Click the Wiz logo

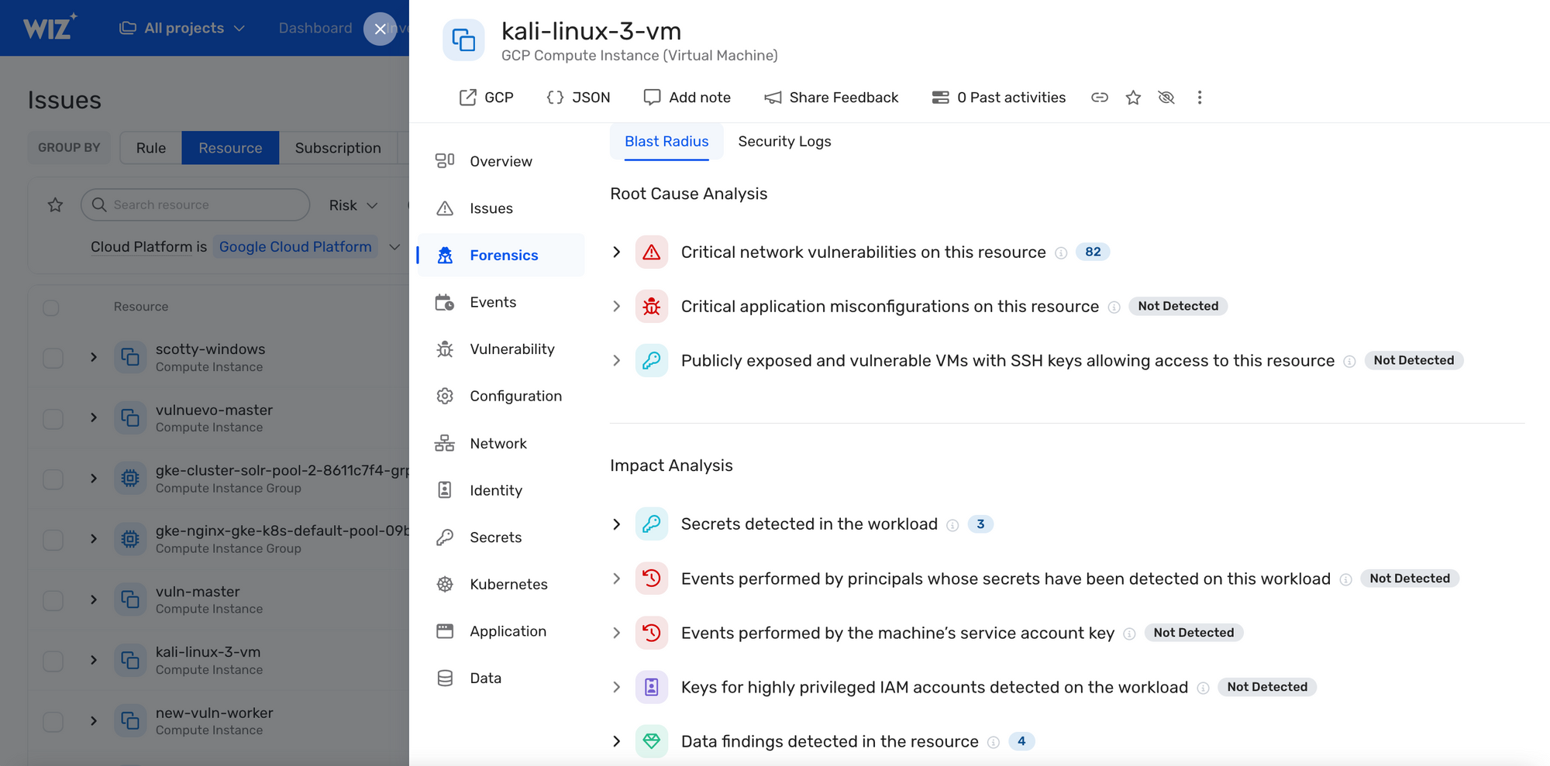[50, 27]
